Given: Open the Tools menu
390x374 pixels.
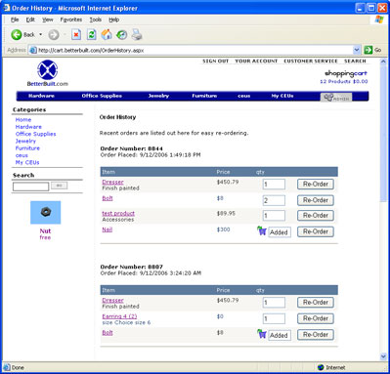Looking at the screenshot, I should click(x=96, y=20).
